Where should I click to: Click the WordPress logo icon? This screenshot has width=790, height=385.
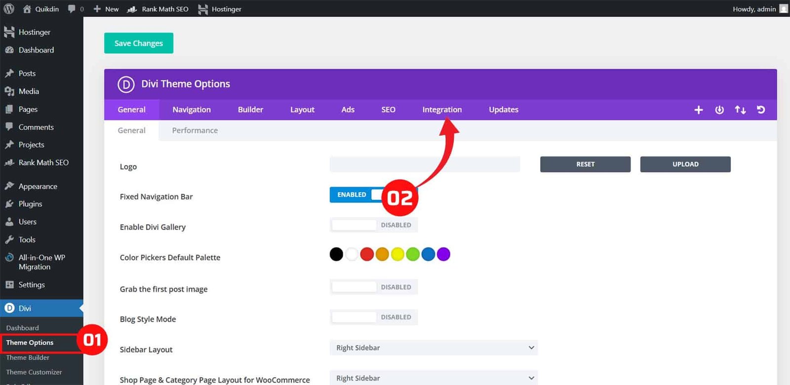(x=8, y=9)
